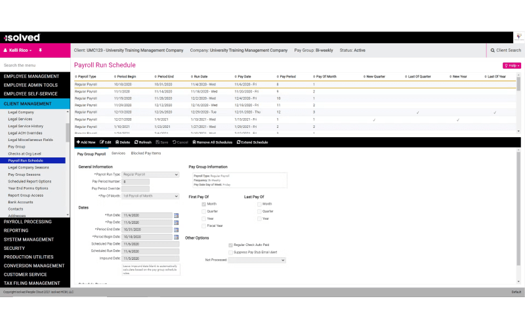Check the Last Pay Of Year box

pyautogui.click(x=259, y=218)
